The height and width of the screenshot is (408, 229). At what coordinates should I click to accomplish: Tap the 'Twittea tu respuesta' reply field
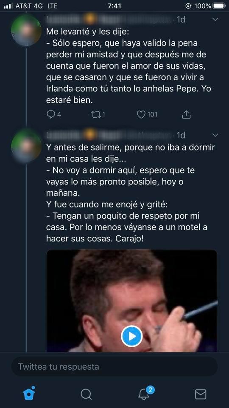tap(114, 367)
